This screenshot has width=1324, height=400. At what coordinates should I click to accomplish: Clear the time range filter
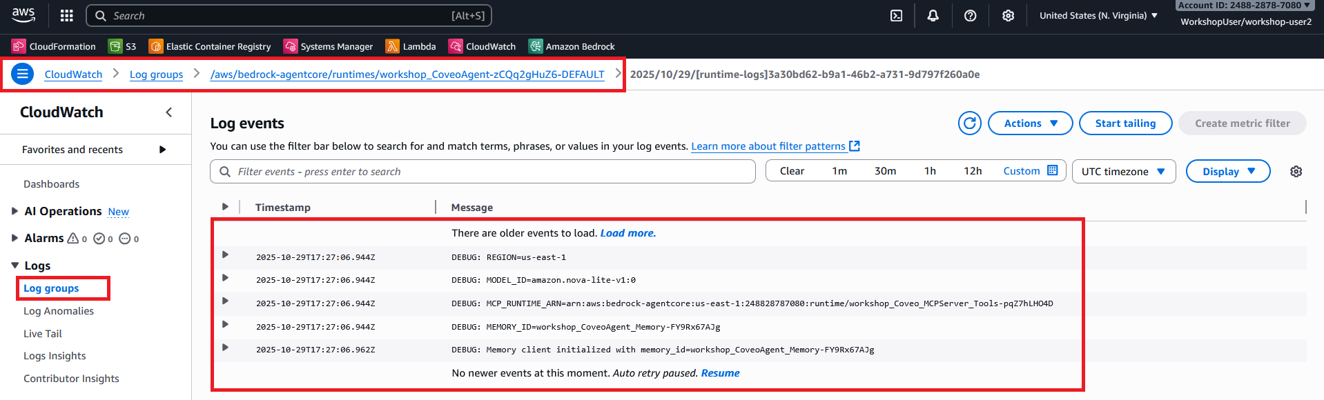[x=792, y=171]
